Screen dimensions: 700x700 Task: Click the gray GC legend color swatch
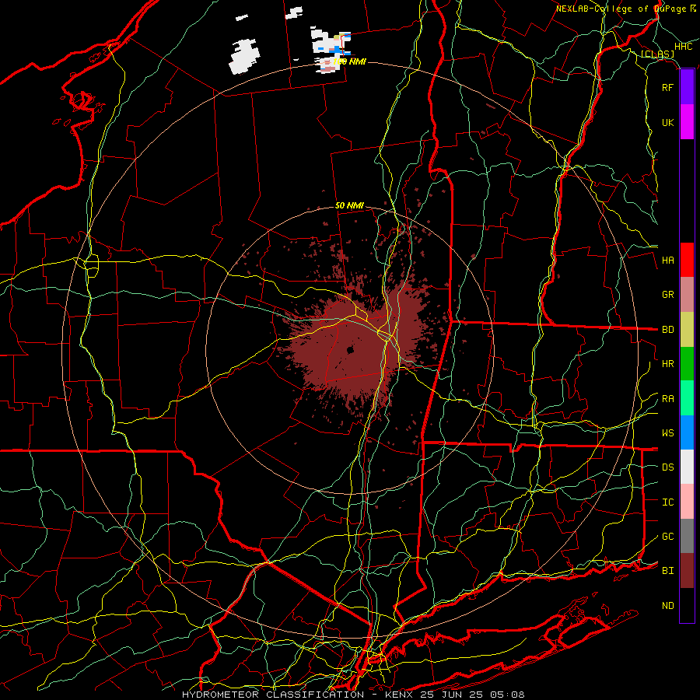pos(687,536)
